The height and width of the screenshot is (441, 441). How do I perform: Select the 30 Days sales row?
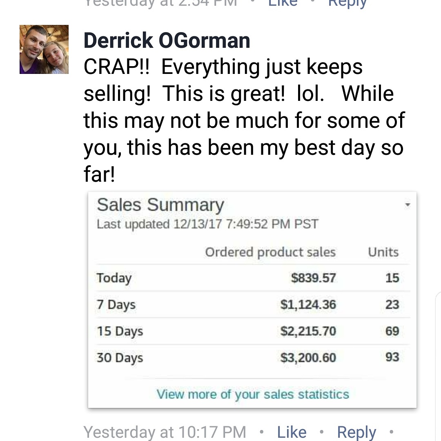click(x=253, y=357)
